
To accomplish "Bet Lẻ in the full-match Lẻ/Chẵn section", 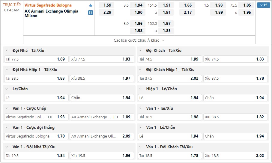I will [36, 98].
